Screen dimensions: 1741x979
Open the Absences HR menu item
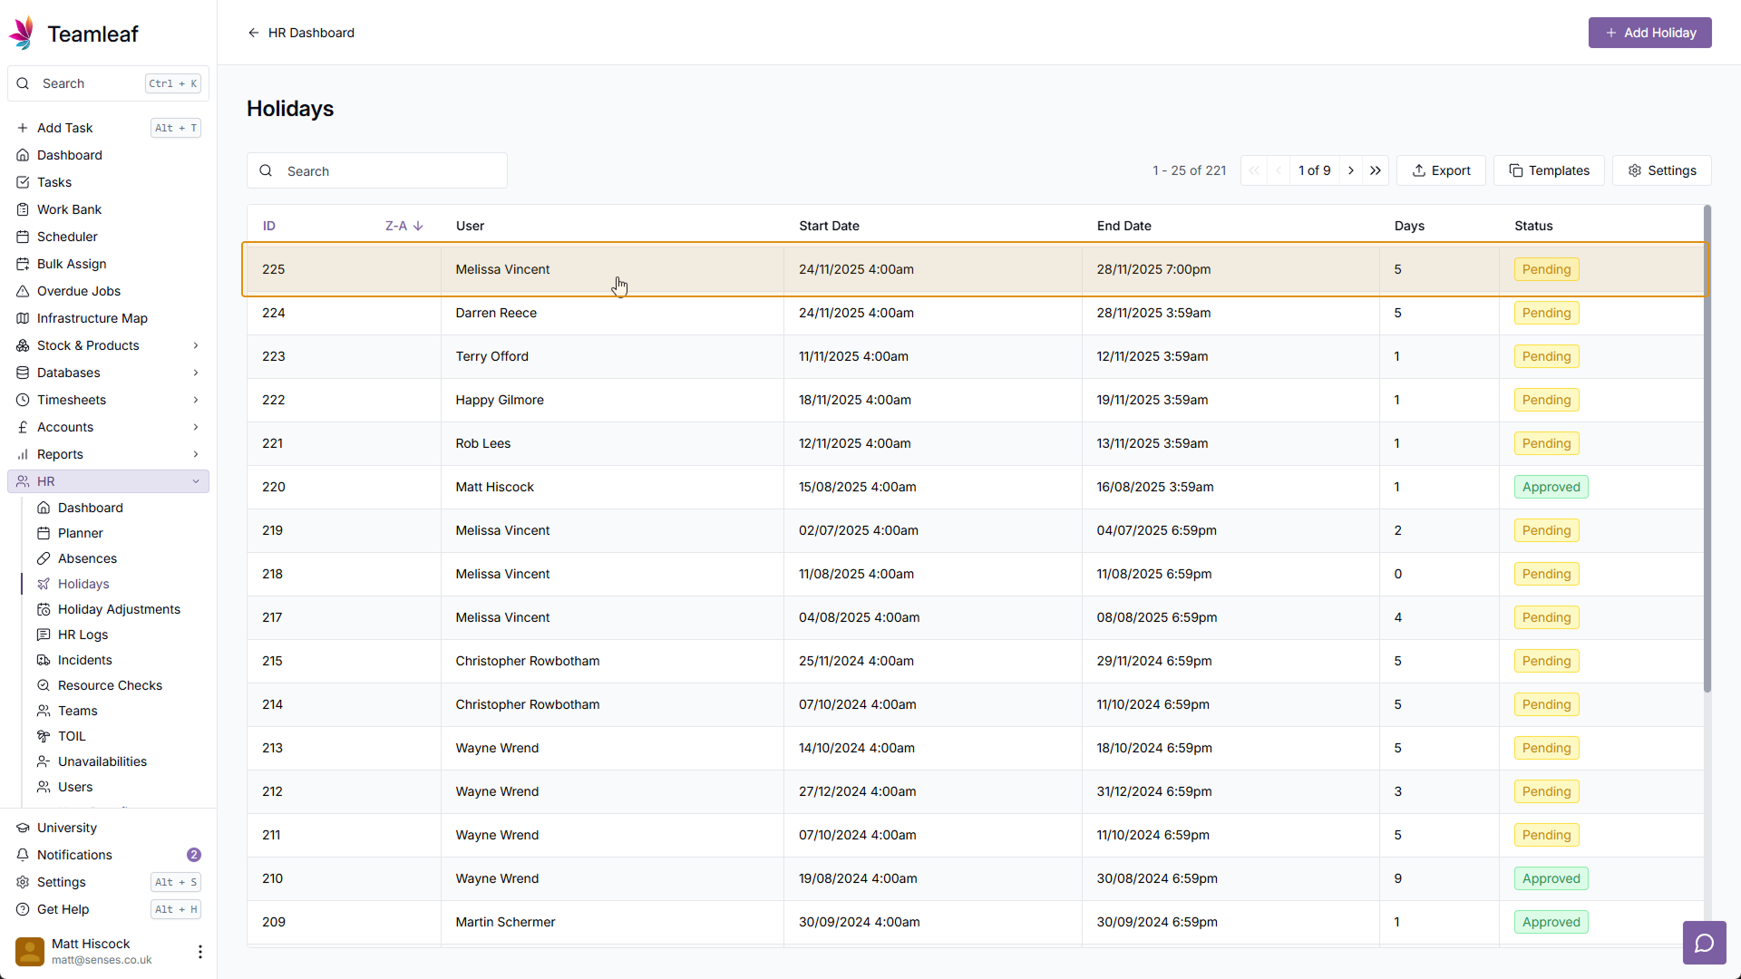click(87, 558)
